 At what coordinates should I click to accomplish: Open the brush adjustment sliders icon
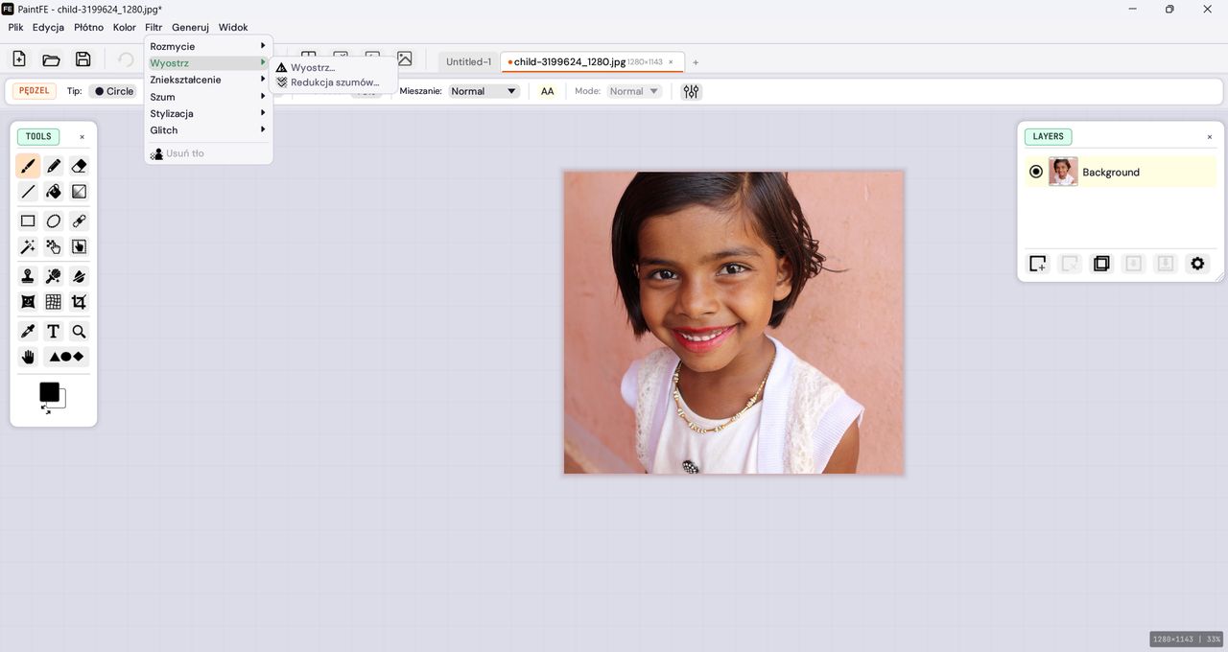coord(691,90)
